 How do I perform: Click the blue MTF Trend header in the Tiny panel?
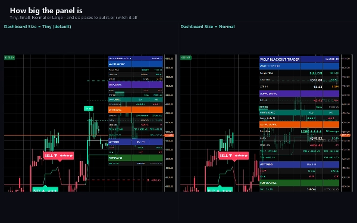136,142
